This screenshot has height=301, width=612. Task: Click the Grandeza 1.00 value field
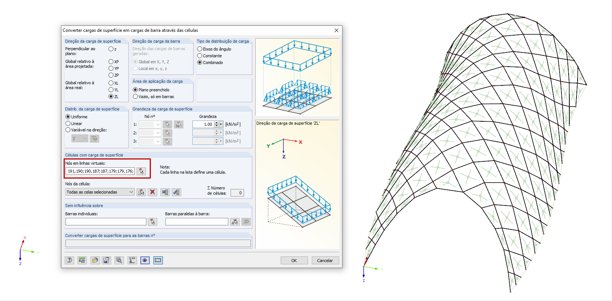point(203,124)
